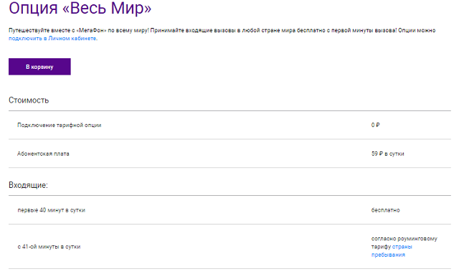Follow the «страны пребывания» link
Viewport: 459px width, 274px height.
click(x=392, y=251)
